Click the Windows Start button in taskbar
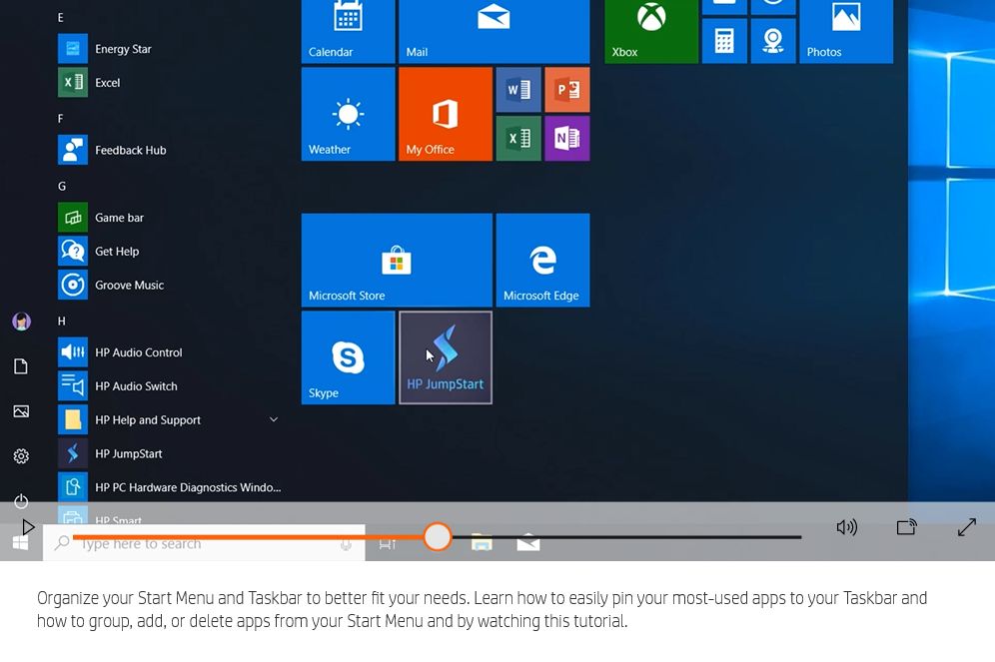This screenshot has width=995, height=662. [20, 543]
